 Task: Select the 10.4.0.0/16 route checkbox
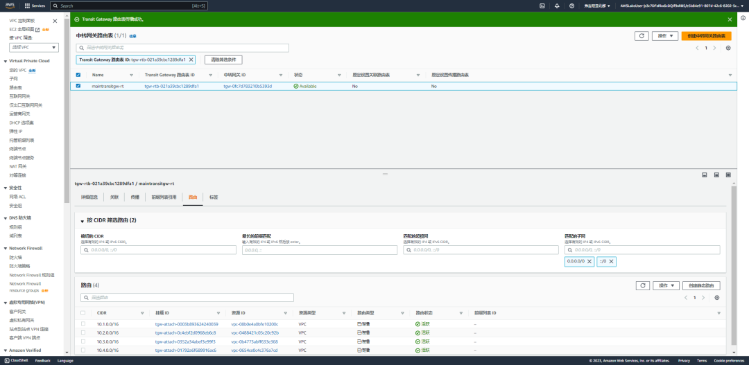coord(83,350)
